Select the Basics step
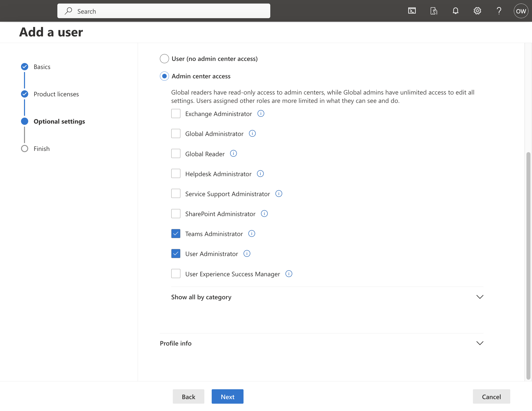This screenshot has height=411, width=532. click(42, 67)
